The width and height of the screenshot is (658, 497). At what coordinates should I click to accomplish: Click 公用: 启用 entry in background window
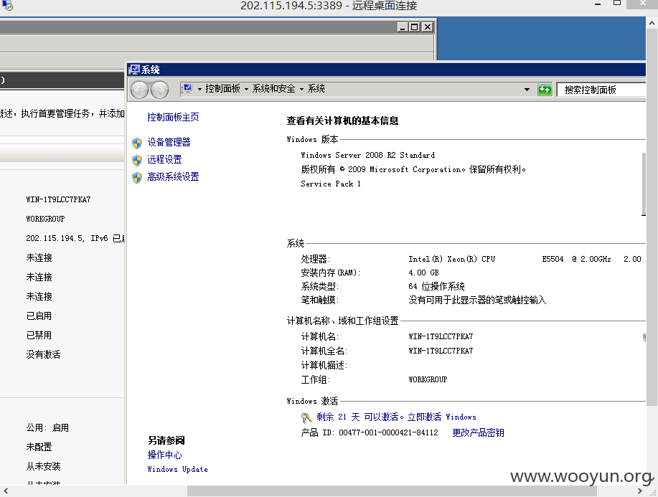point(47,428)
